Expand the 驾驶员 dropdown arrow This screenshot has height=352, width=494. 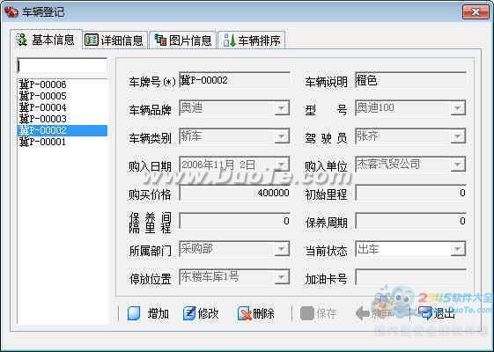pyautogui.click(x=457, y=136)
